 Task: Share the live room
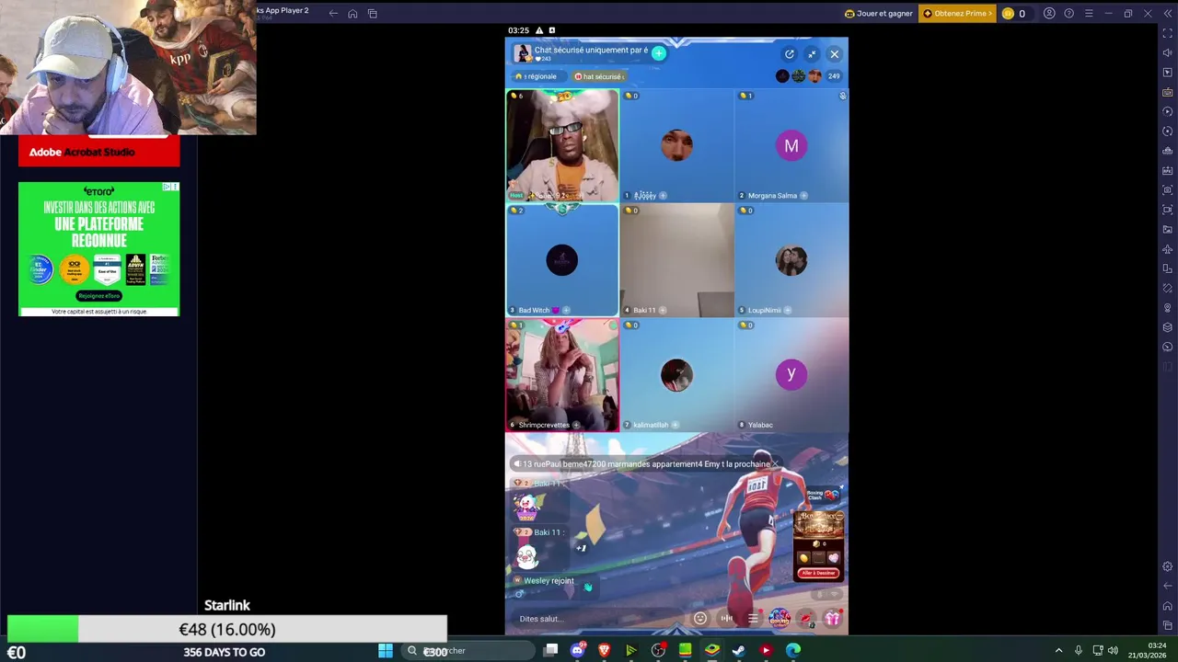[x=789, y=54]
